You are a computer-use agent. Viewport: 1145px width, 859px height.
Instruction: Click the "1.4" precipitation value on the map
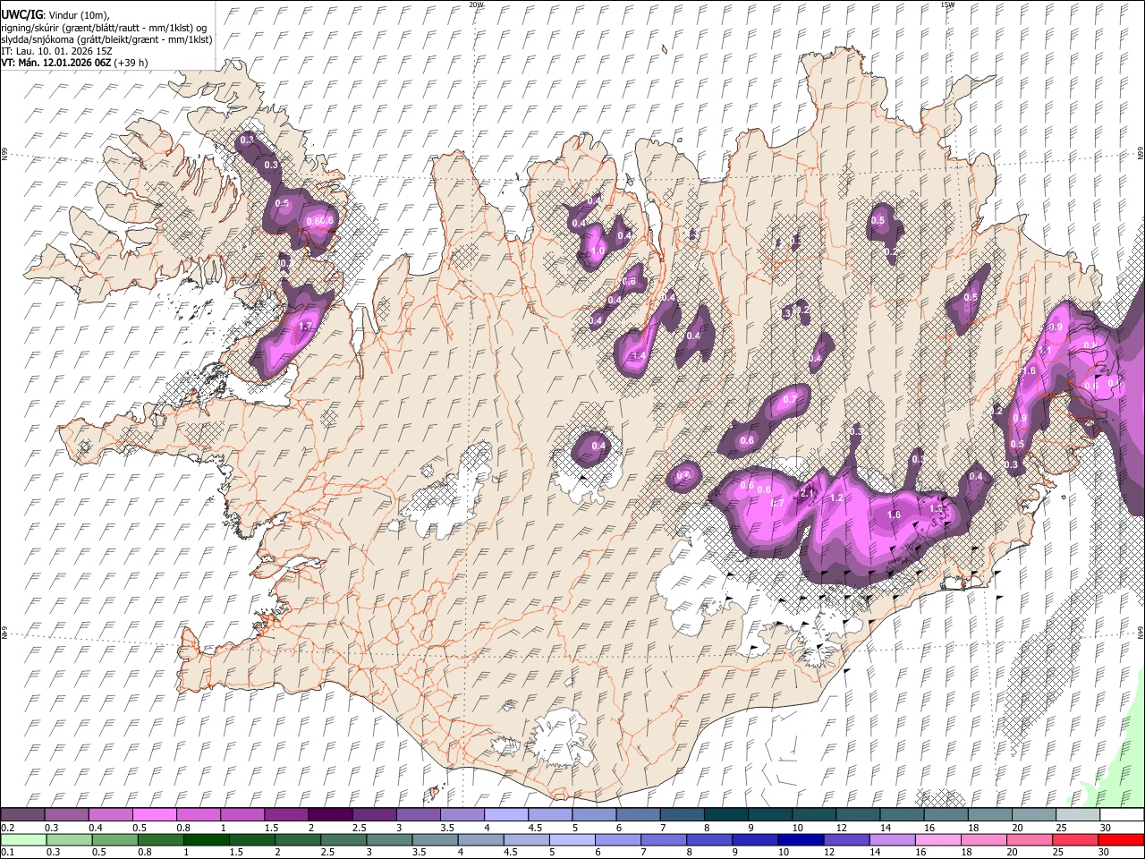639,356
